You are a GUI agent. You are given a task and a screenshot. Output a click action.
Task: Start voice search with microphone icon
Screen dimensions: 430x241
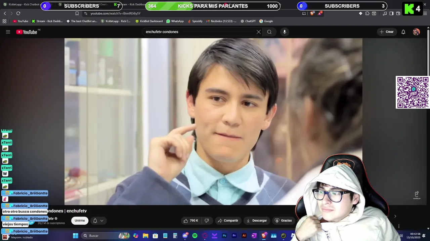[285, 32]
